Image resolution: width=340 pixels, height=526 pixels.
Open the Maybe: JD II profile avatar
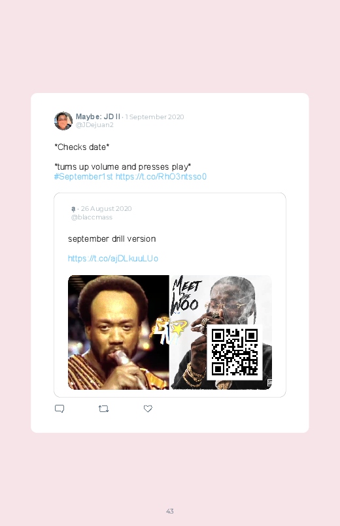63,121
